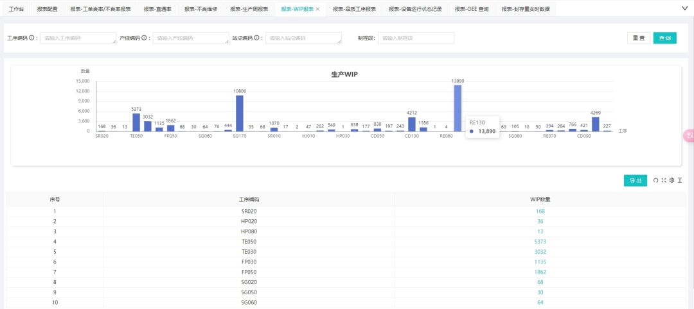Click the table refresh icon
The image size is (694, 309).
(x=655, y=180)
